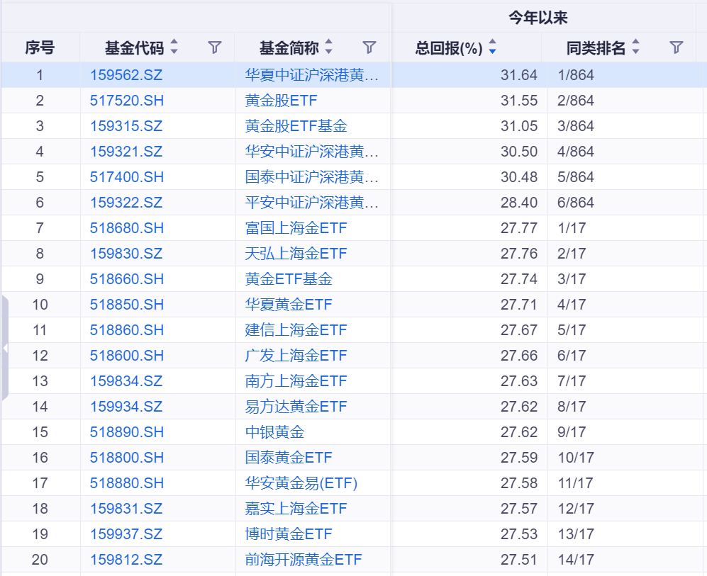Click the blue active sort indicator on 总回报(%)
The height and width of the screenshot is (576, 707).
pyautogui.click(x=492, y=51)
